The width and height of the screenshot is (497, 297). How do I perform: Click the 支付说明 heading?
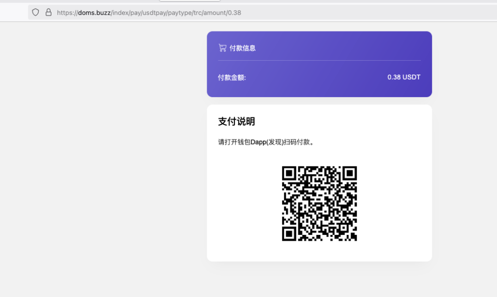(x=236, y=121)
